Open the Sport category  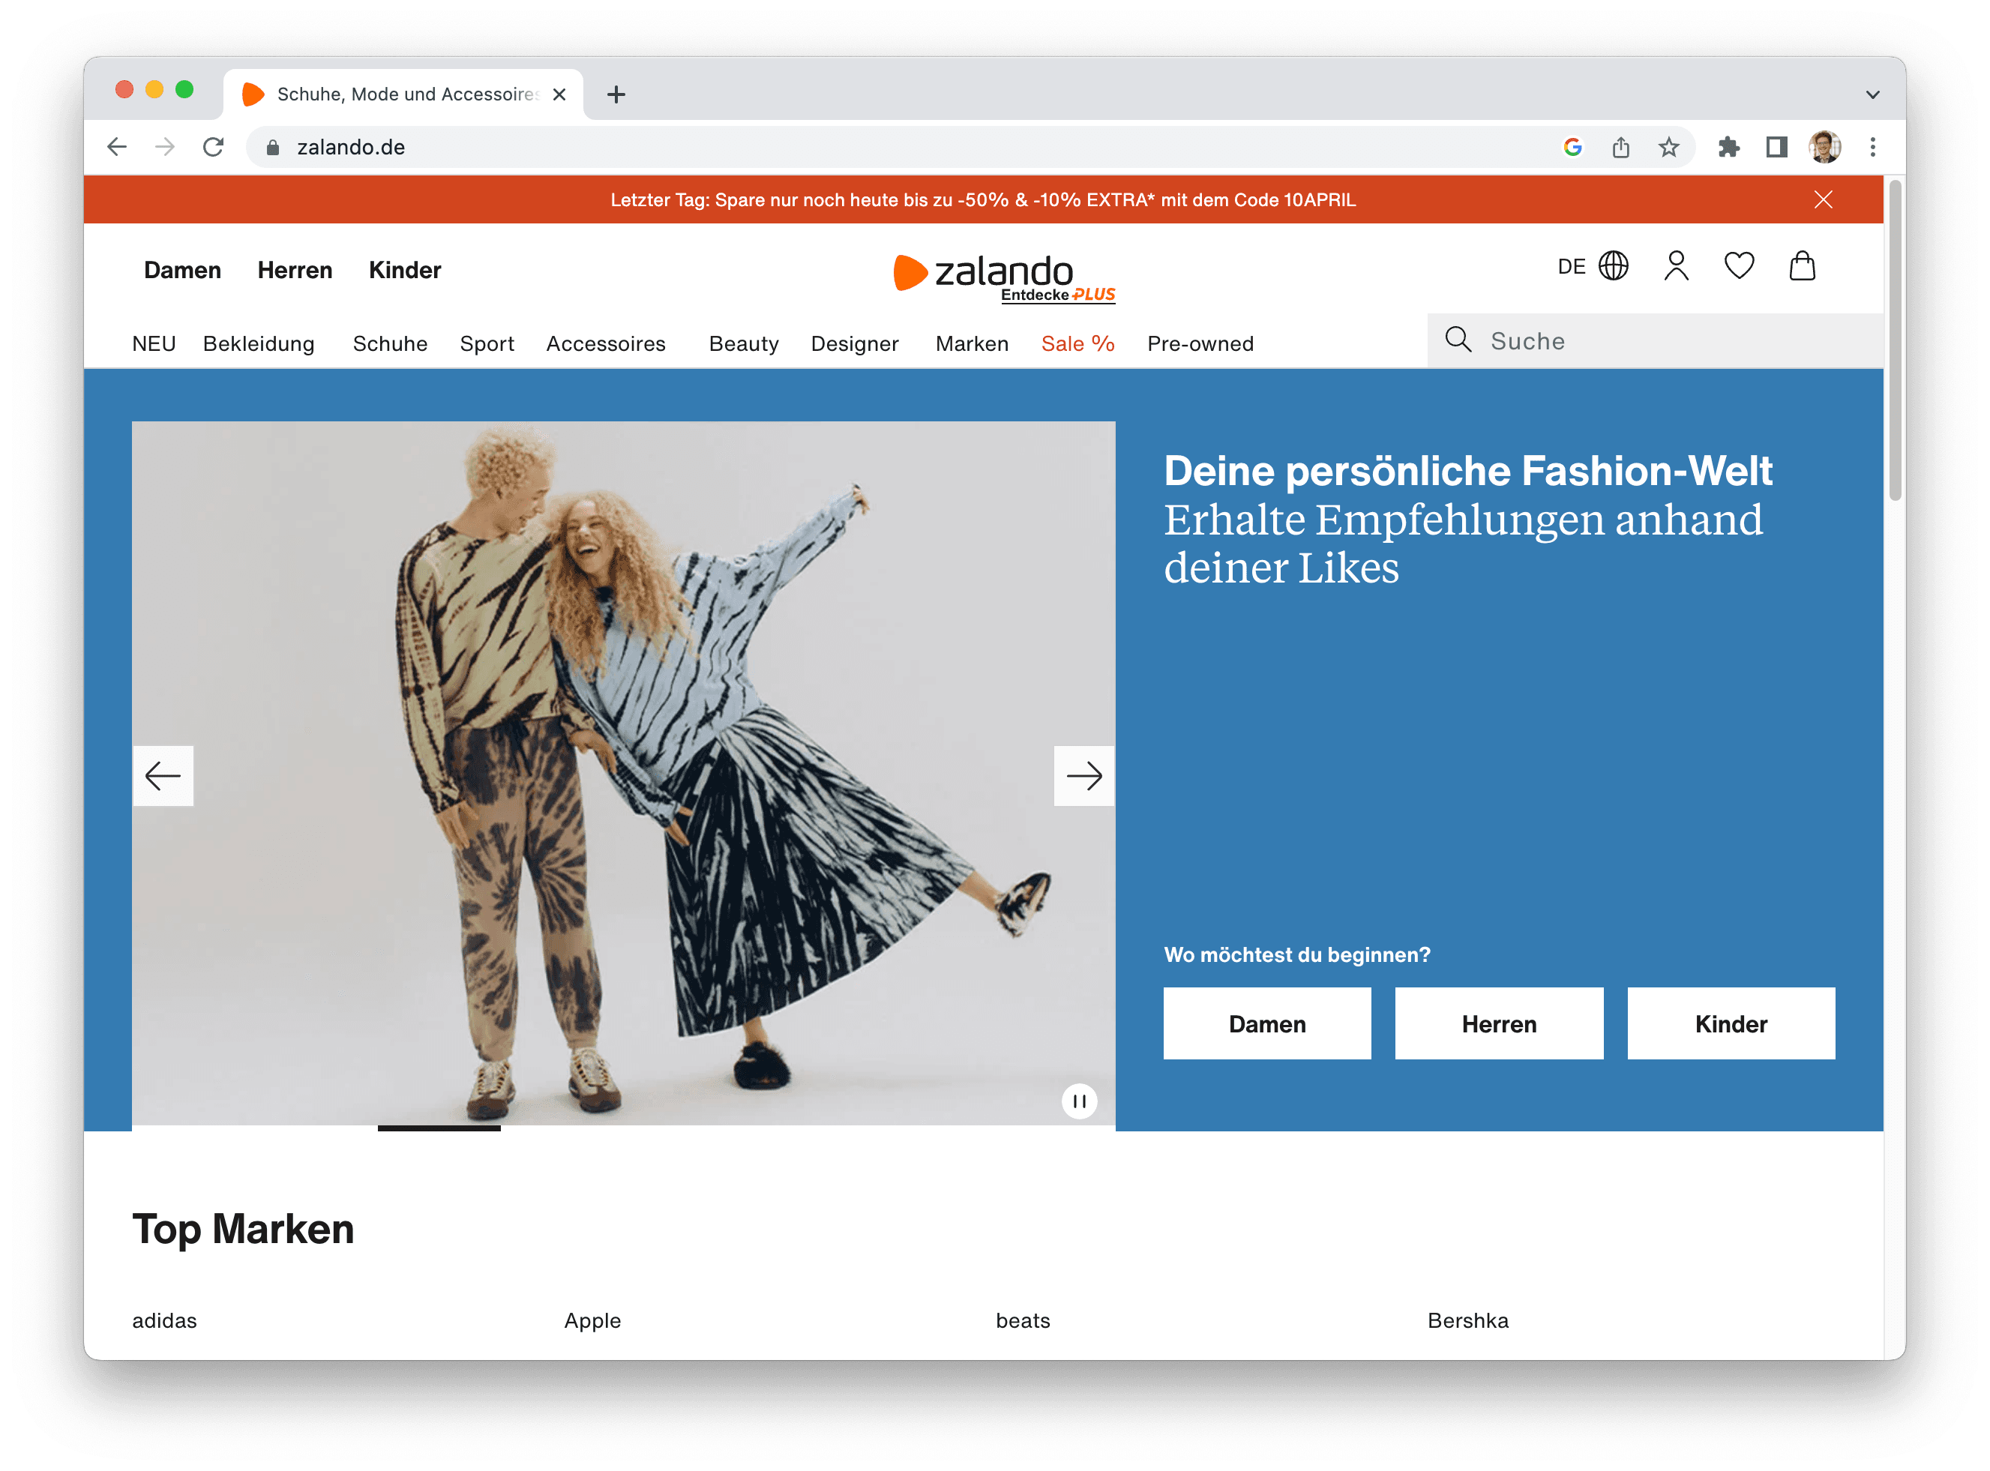[x=486, y=343]
